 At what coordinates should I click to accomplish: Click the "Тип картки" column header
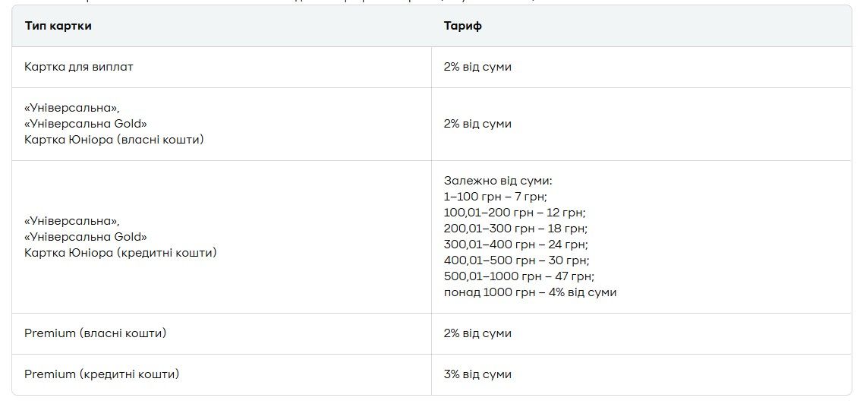point(58,26)
